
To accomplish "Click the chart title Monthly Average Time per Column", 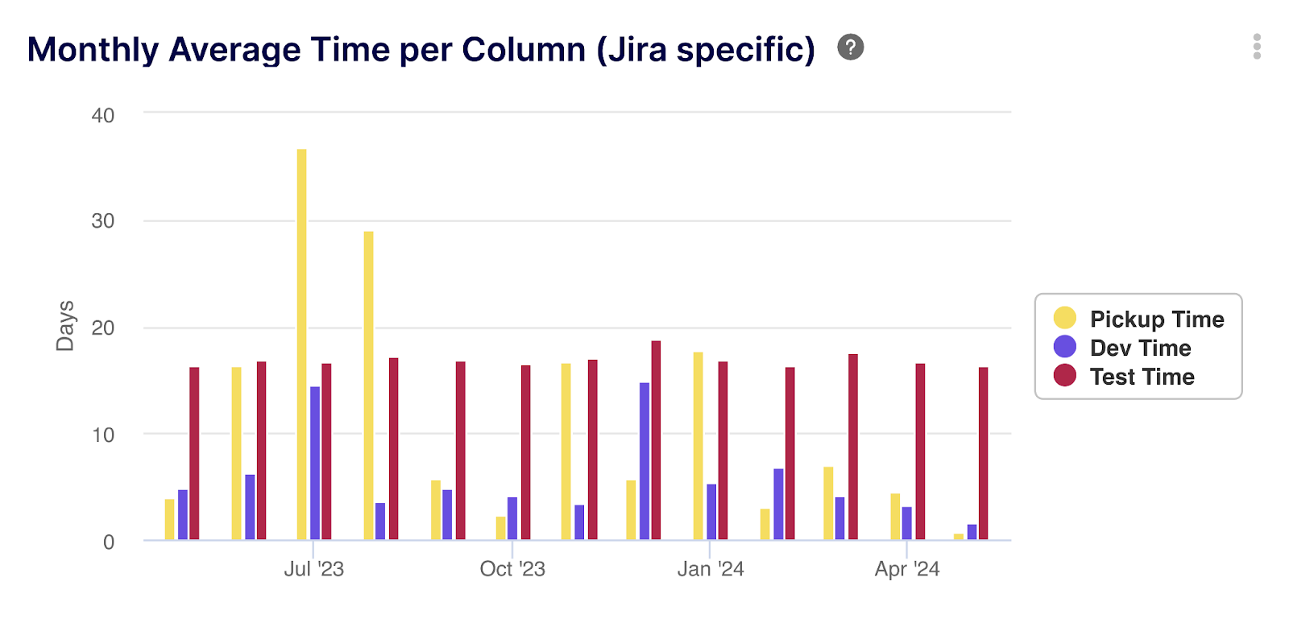I will click(421, 49).
